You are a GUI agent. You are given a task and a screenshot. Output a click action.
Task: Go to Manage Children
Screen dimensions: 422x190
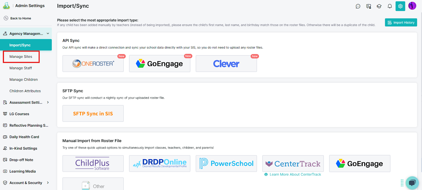click(x=23, y=80)
